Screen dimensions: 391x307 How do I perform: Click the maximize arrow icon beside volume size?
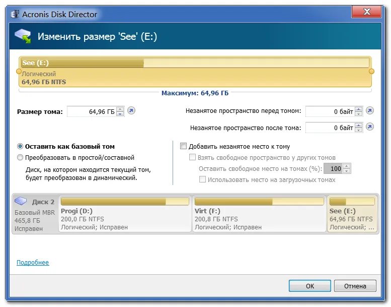131,110
